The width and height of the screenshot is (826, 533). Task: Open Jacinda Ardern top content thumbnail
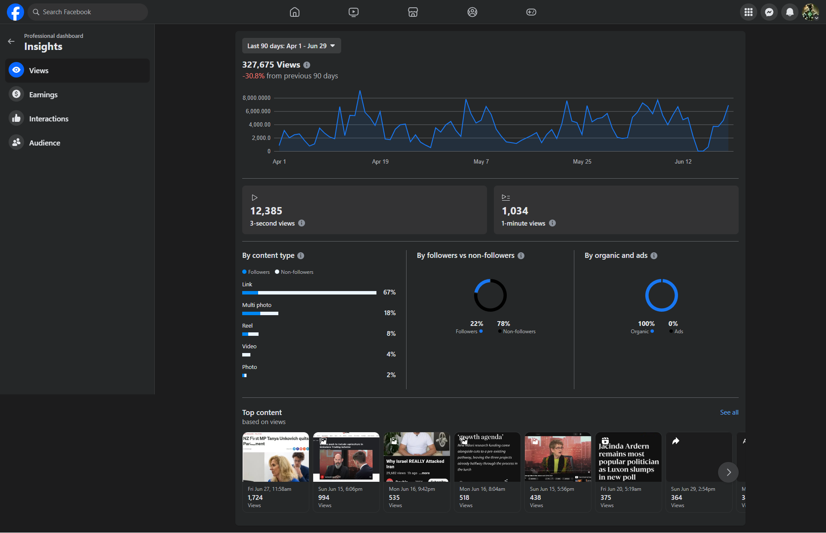pyautogui.click(x=628, y=457)
